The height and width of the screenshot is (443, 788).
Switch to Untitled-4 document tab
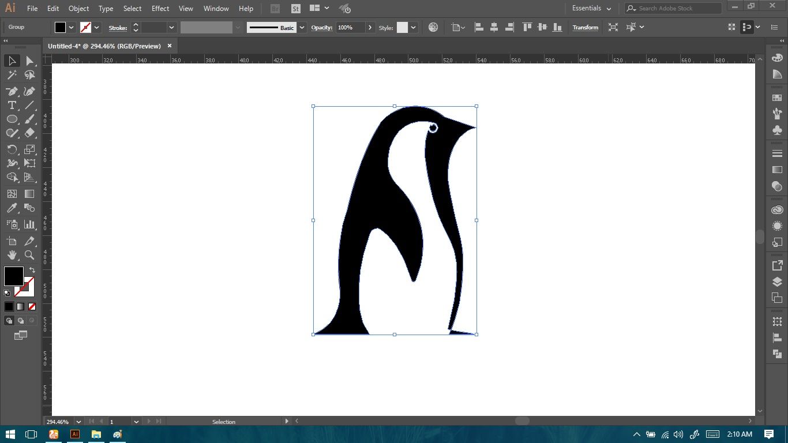[x=104, y=46]
